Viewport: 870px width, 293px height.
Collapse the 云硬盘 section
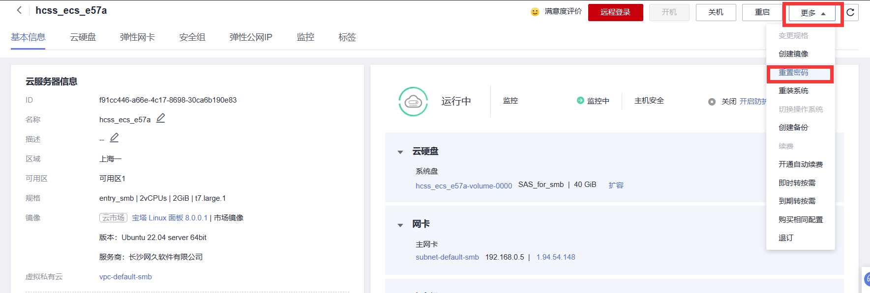point(400,152)
